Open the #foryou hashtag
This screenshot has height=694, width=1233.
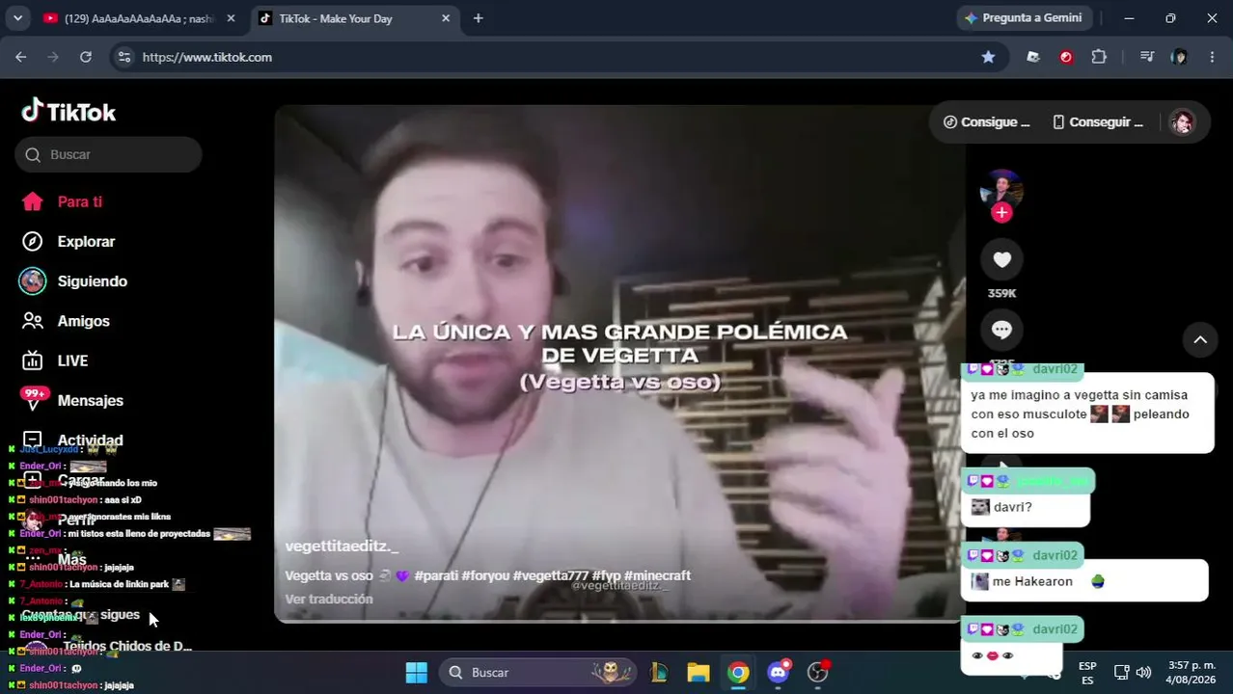(x=485, y=575)
